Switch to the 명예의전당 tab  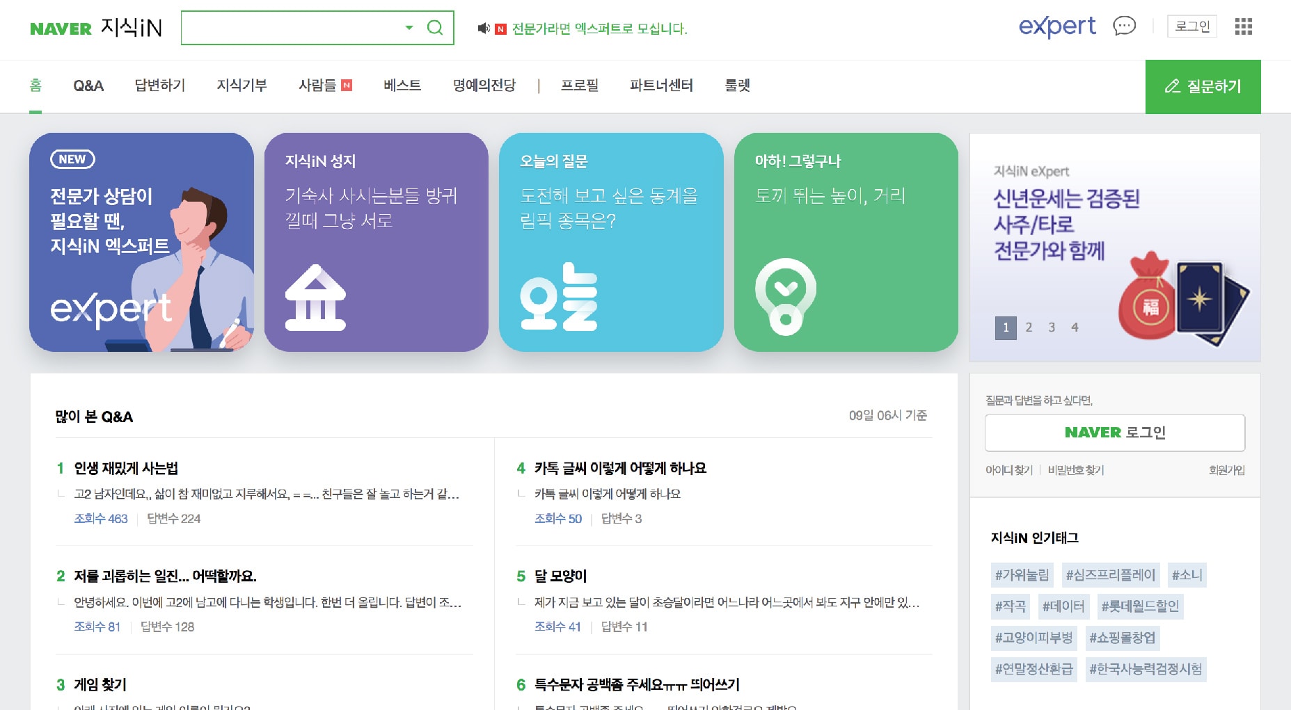point(484,86)
